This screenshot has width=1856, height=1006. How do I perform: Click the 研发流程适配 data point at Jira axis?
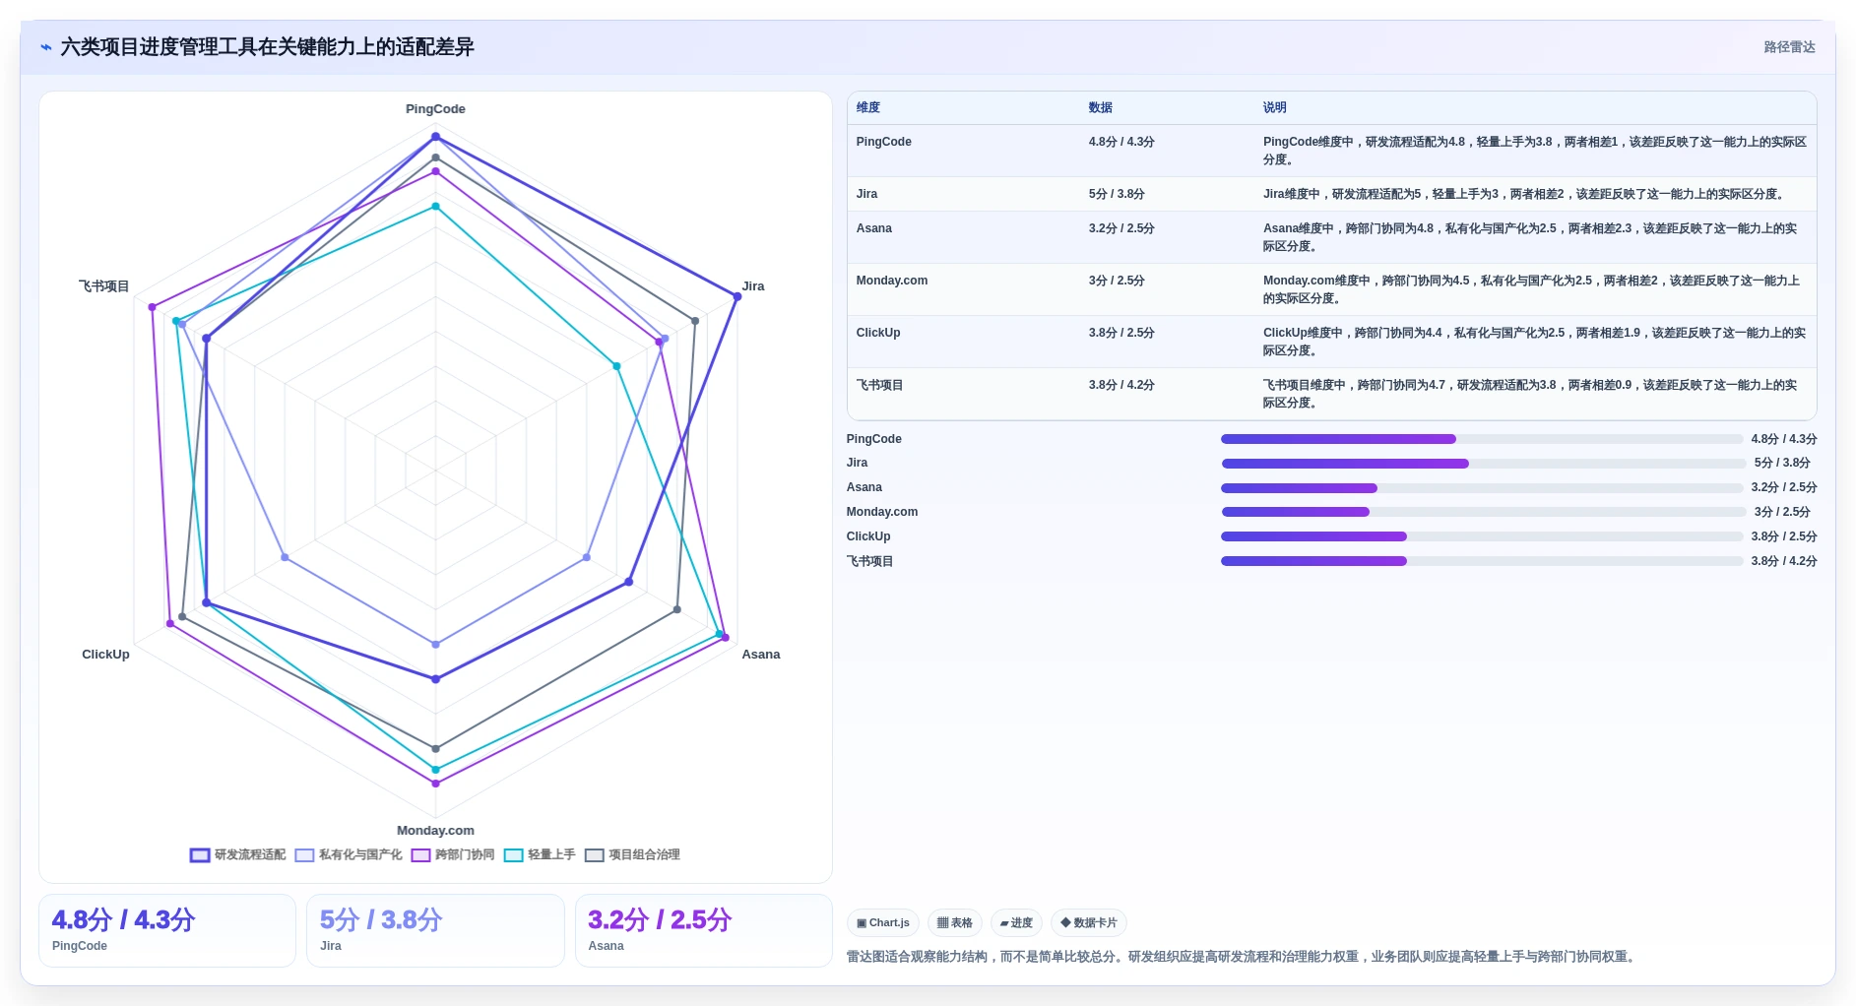736,296
